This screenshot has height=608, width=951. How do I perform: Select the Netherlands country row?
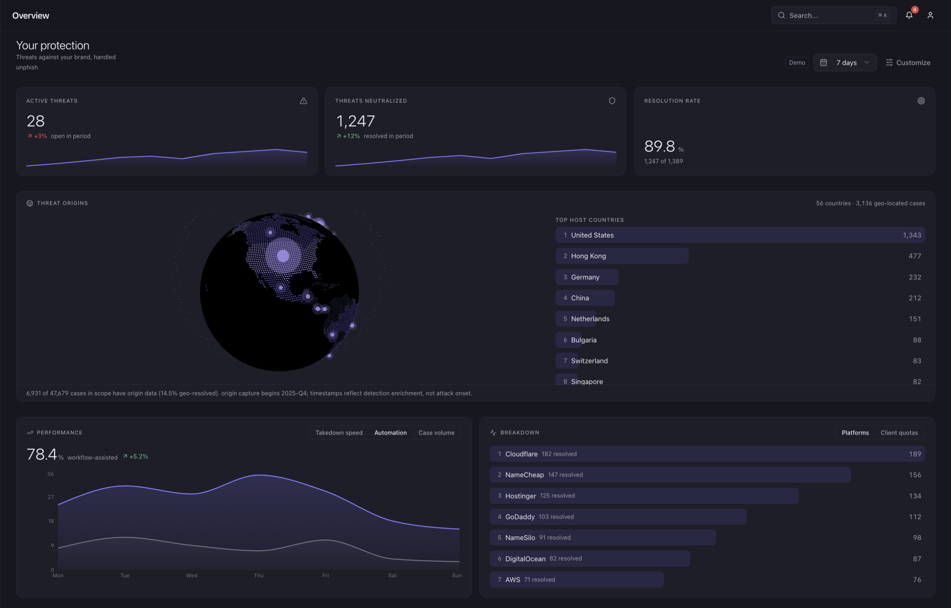740,319
